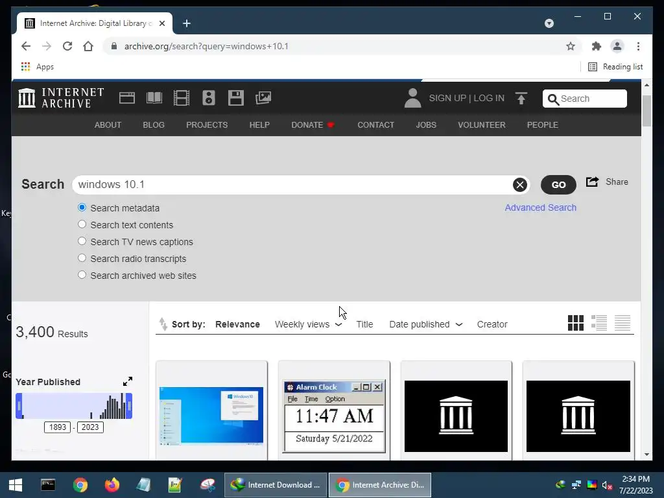Open the Internet Archive home logo
Viewport: 664px width, 498px height.
click(61, 98)
